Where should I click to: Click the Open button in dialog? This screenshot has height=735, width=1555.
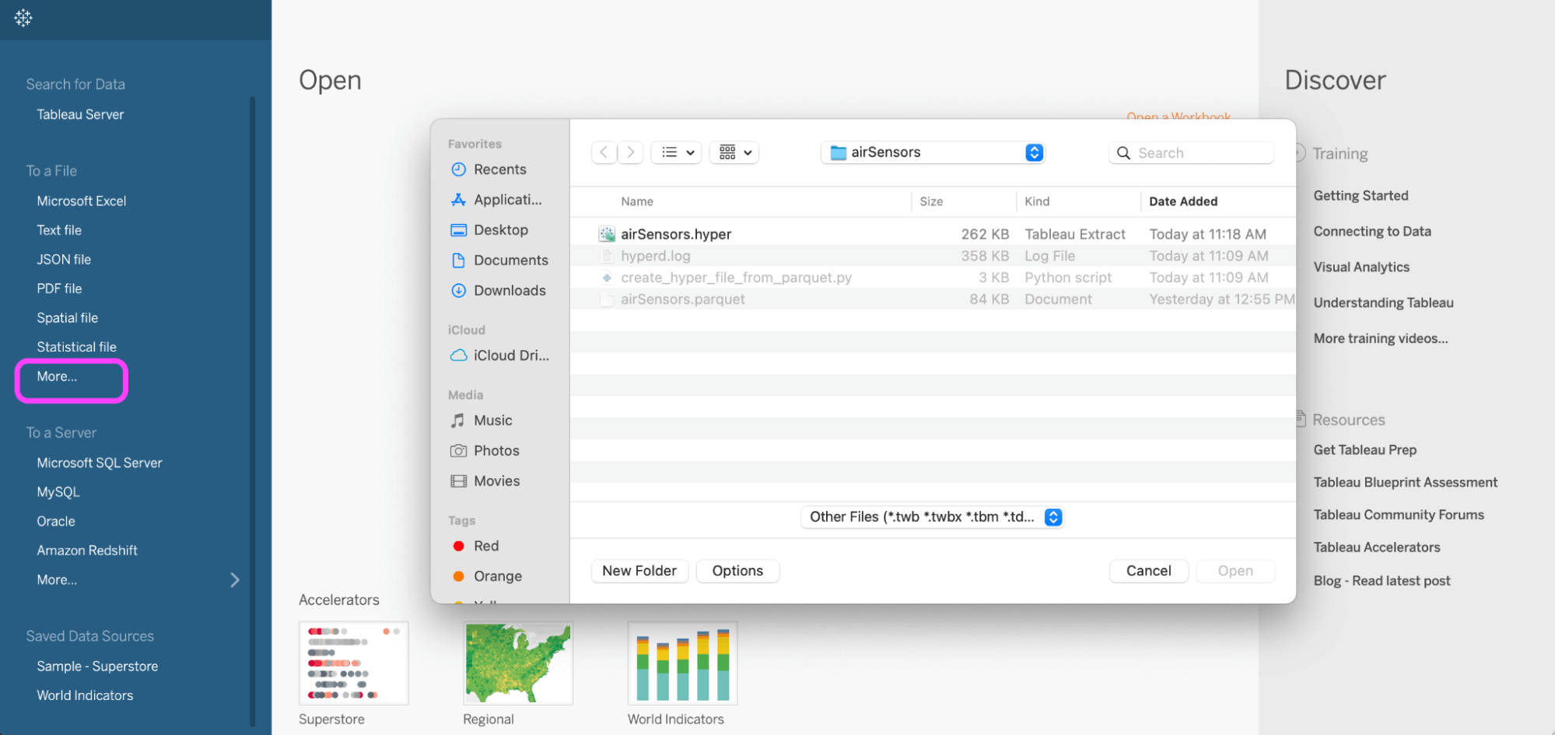tap(1235, 571)
